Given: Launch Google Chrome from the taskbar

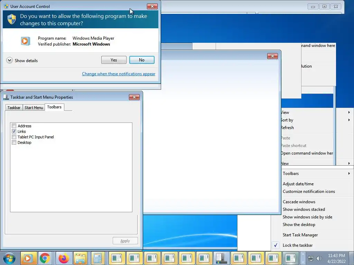Looking at the screenshot, I should coord(45,258).
